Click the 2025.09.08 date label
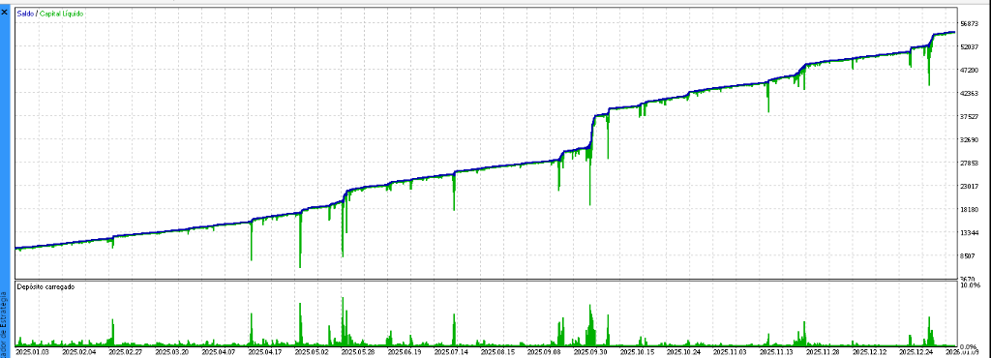 coord(544,352)
